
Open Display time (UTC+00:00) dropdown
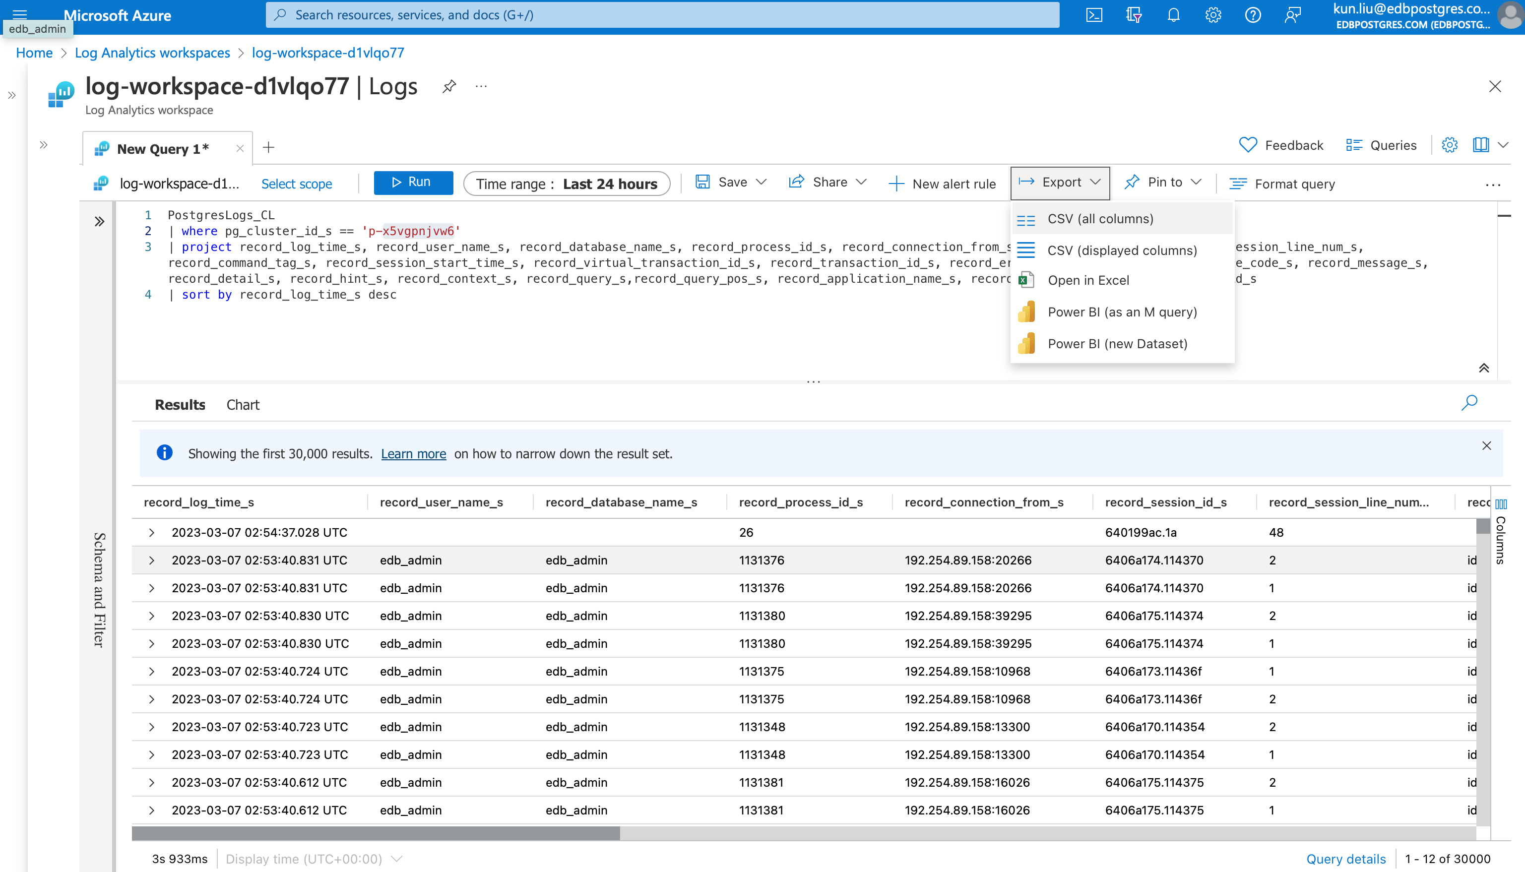[x=313, y=859]
